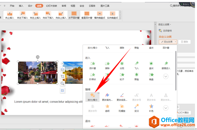Choose the 棋盘 entrance effect
The height and width of the screenshot is (130, 197).
[151, 77]
